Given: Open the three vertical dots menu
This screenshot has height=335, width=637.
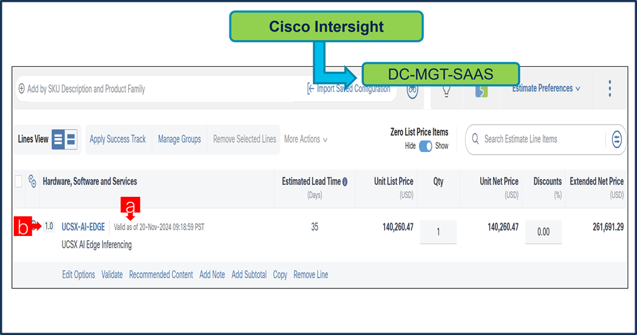Looking at the screenshot, I should [x=609, y=88].
